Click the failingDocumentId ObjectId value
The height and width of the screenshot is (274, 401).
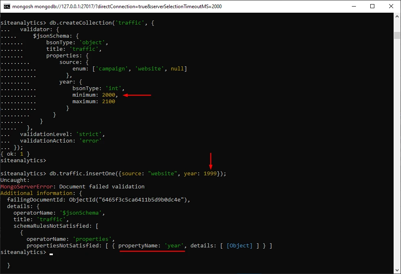point(129,200)
